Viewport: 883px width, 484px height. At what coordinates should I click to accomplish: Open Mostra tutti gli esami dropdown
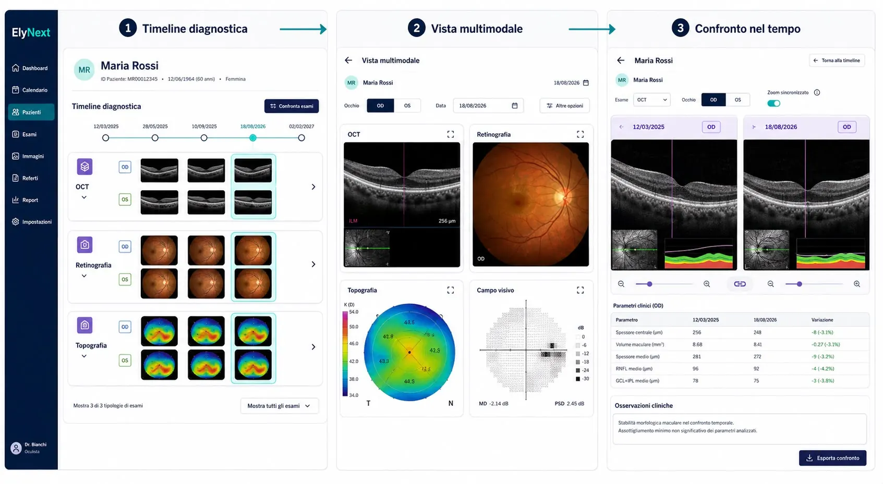tap(279, 406)
